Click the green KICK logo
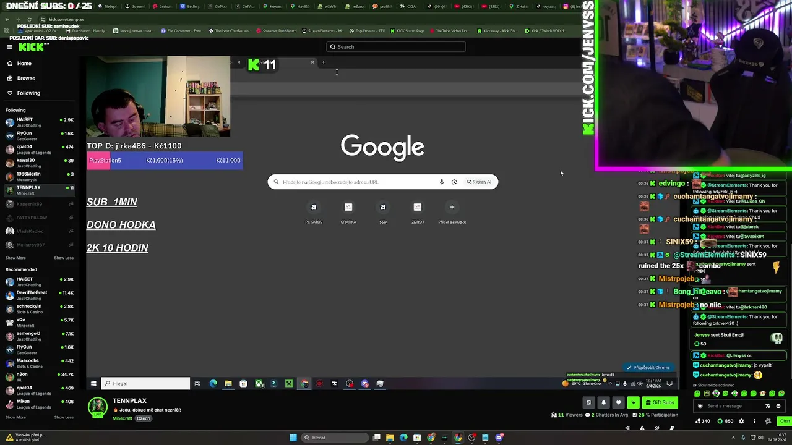Image resolution: width=792 pixels, height=445 pixels. (31, 47)
